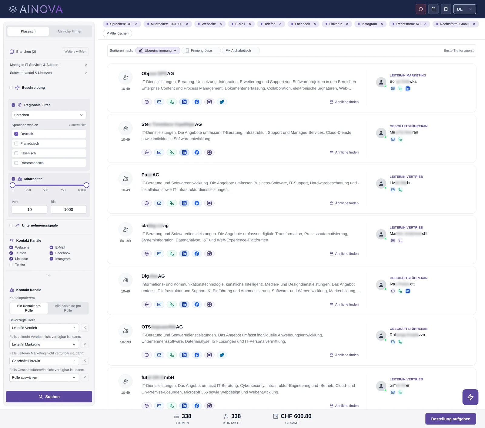The height and width of the screenshot is (428, 485).
Task: Uncheck the Regionale Filter checkbox
Action: click(13, 105)
